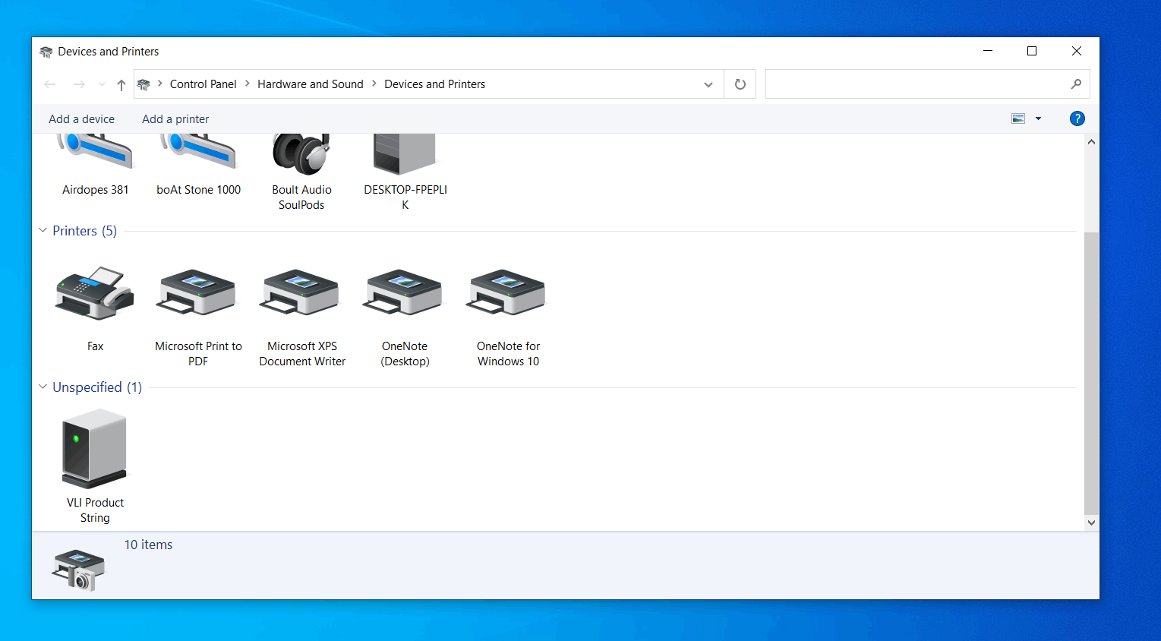Click Add a device
The height and width of the screenshot is (641, 1161).
pos(81,119)
